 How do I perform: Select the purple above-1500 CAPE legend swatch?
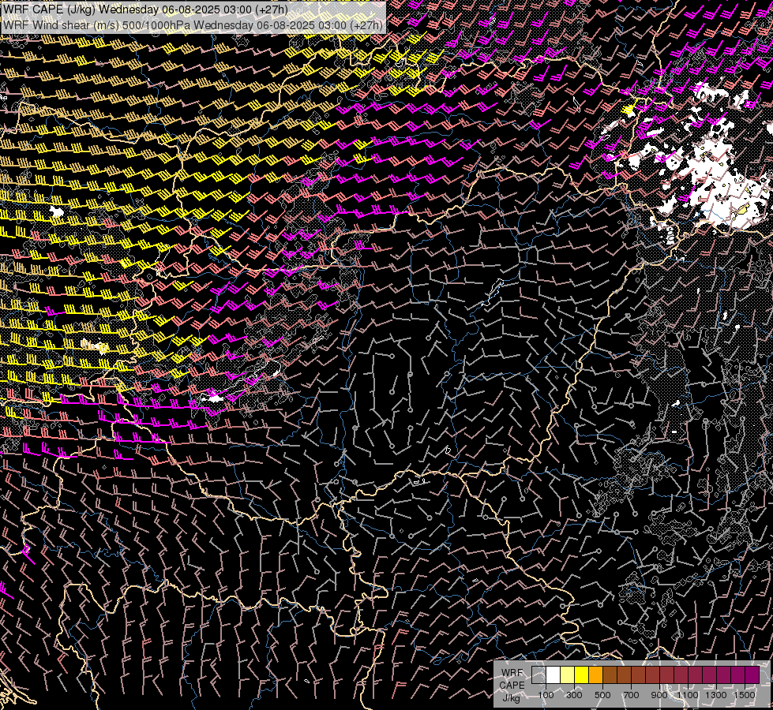[752, 674]
